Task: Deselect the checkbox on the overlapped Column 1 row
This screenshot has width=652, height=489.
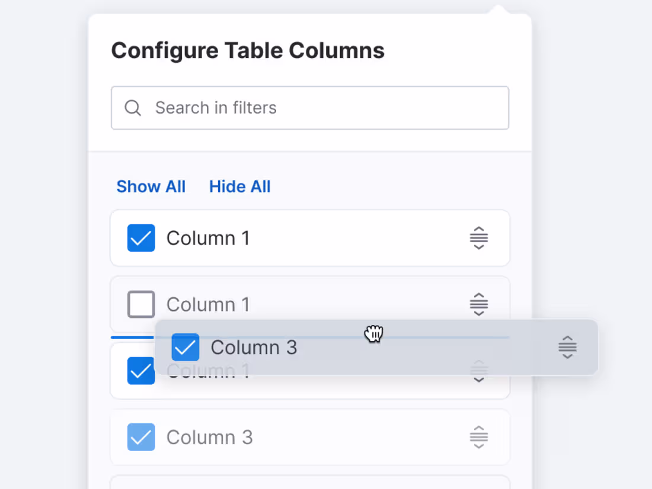Action: 141,371
